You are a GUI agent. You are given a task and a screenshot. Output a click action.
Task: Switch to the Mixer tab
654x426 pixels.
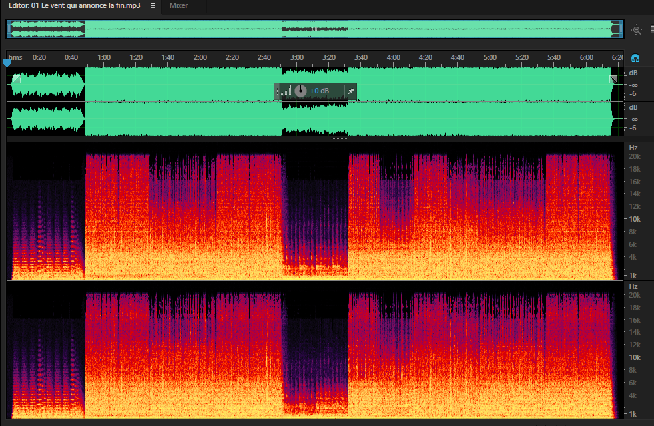[x=178, y=6]
